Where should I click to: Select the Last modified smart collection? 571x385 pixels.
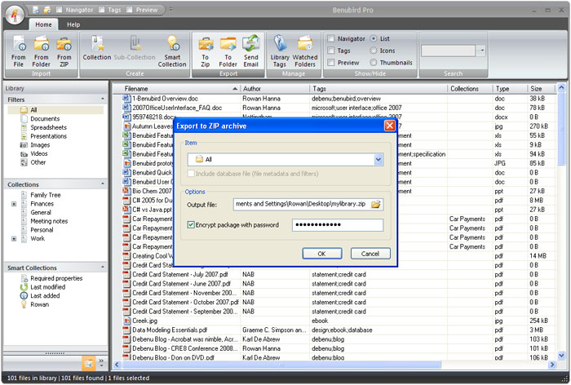[47, 287]
